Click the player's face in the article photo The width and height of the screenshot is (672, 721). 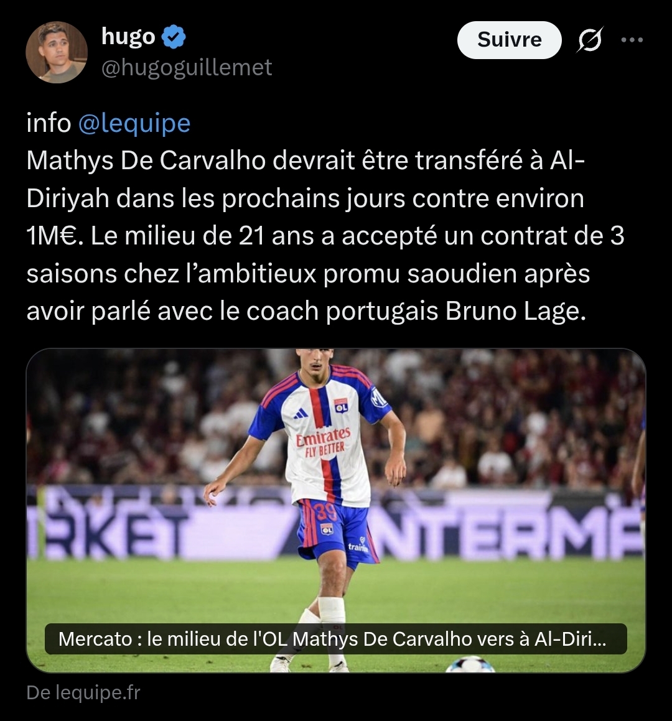[x=317, y=360]
